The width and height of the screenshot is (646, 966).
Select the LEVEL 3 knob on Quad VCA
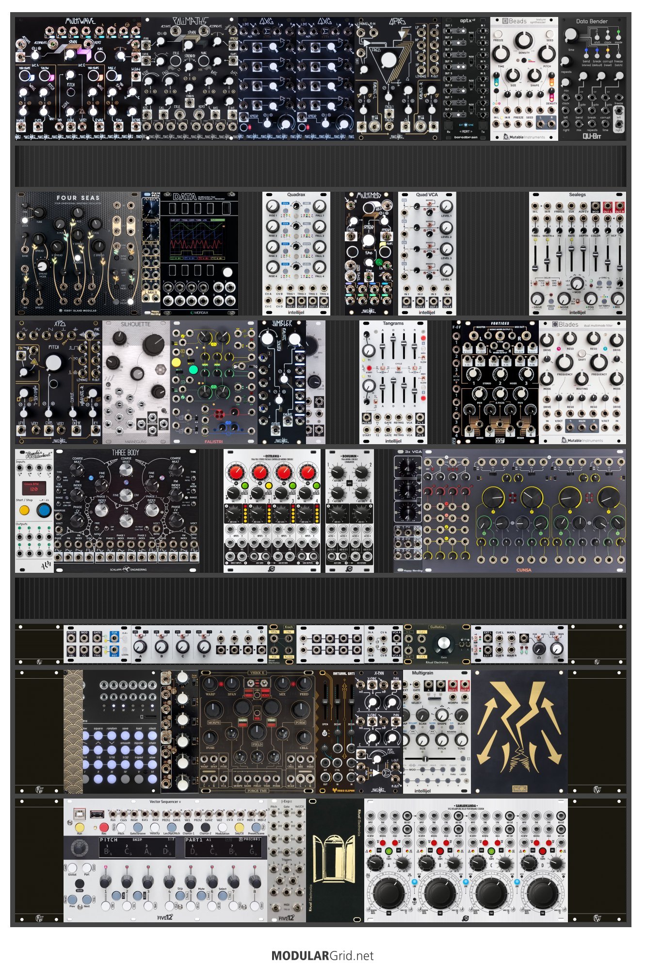tap(446, 249)
